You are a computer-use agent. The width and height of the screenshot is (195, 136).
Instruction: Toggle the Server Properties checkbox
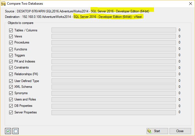(11, 112)
